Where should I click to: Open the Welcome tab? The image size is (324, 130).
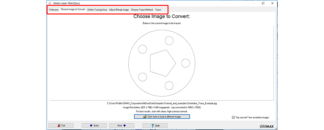pyautogui.click(x=54, y=10)
